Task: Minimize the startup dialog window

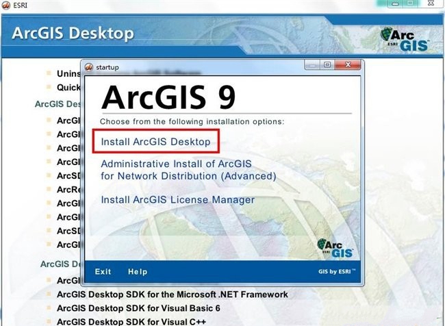Action: point(312,65)
